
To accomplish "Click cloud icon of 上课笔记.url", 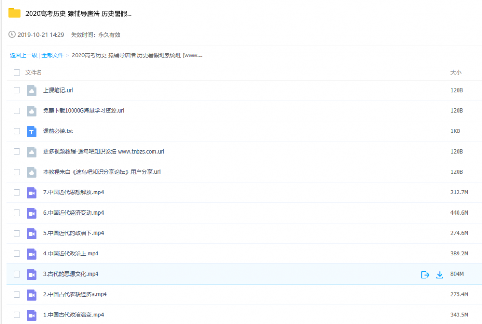I will pyautogui.click(x=32, y=91).
